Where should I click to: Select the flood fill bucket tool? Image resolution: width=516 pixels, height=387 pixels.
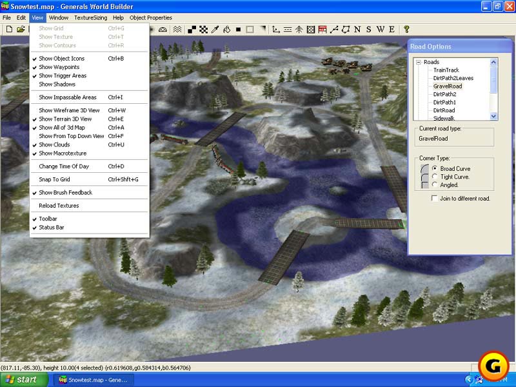click(227, 30)
